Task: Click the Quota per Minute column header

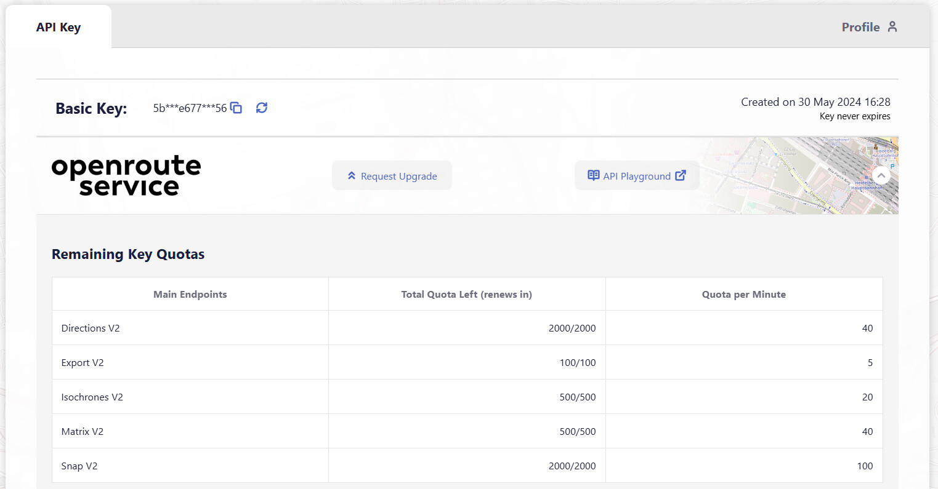Action: (743, 294)
